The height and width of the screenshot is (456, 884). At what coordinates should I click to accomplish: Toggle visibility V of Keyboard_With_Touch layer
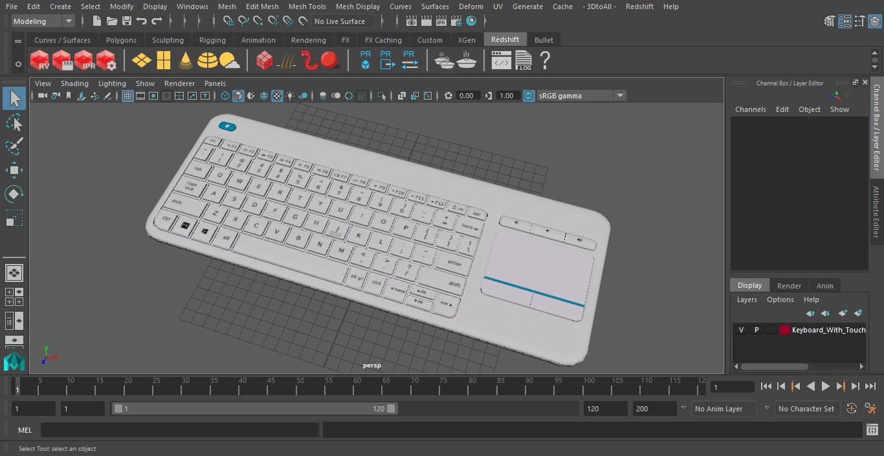click(x=741, y=330)
